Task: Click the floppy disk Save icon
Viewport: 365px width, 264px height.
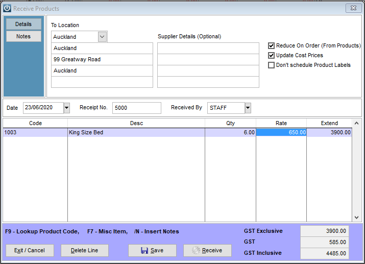Action: [144, 251]
